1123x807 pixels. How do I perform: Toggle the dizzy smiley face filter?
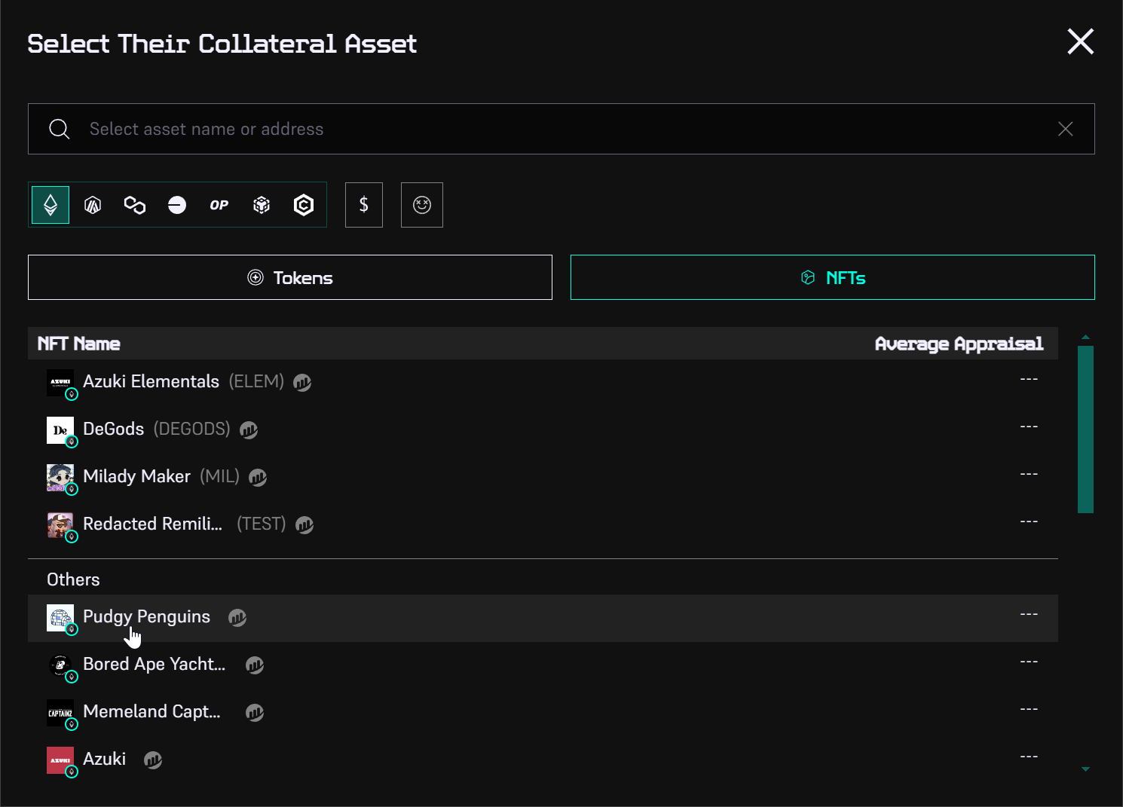coord(422,205)
